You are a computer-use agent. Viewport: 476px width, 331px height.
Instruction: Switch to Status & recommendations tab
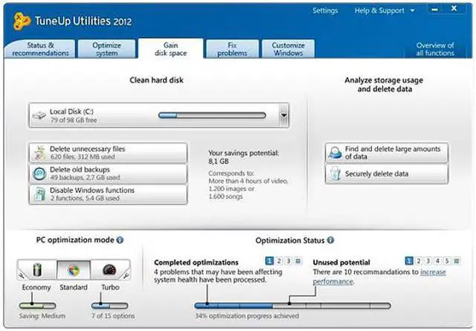(x=40, y=49)
